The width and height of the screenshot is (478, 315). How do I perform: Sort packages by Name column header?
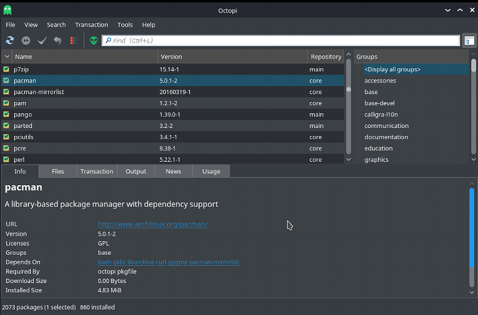85,57
